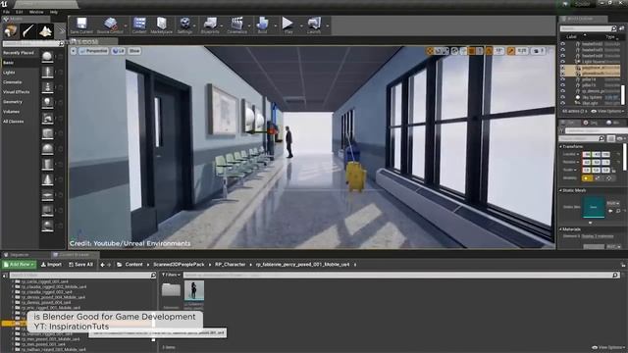Screen dimensions: 628x353
Task: Open the Perspective view dropdown
Action: click(94, 51)
